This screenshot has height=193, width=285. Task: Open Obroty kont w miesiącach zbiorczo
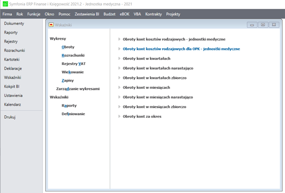pos(155,107)
